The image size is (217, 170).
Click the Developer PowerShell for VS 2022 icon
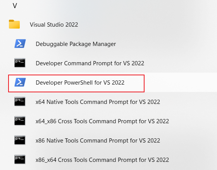(20, 82)
